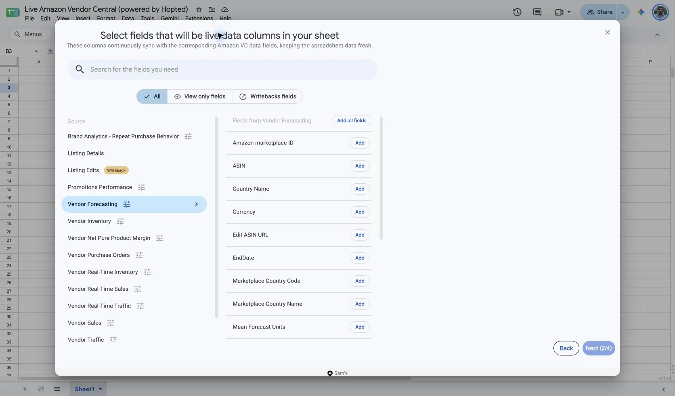Image resolution: width=675 pixels, height=396 pixels.
Task: Click the fields list scrollbar
Action: coord(381,178)
